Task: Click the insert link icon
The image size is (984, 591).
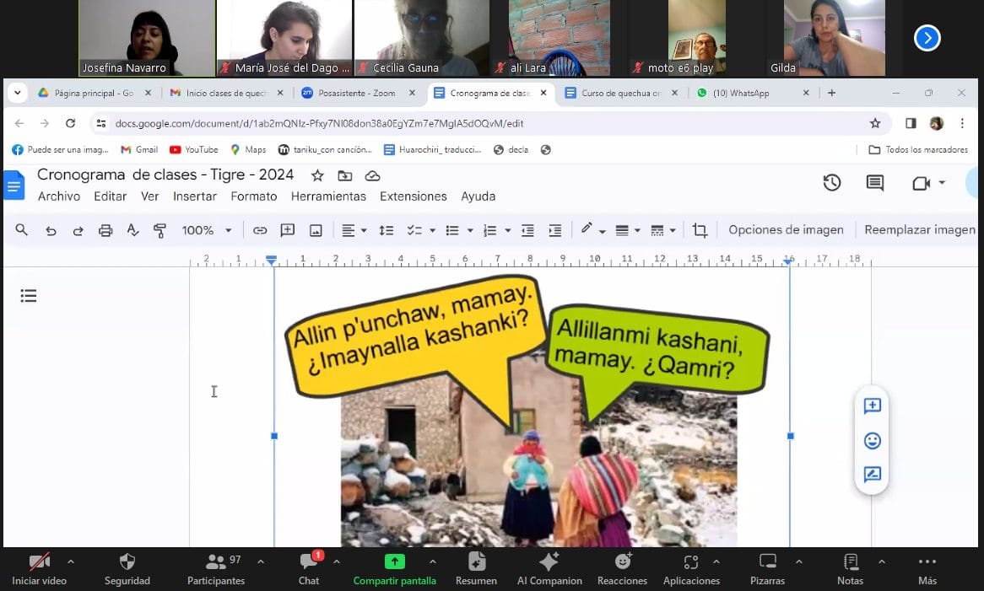Action: (x=260, y=230)
